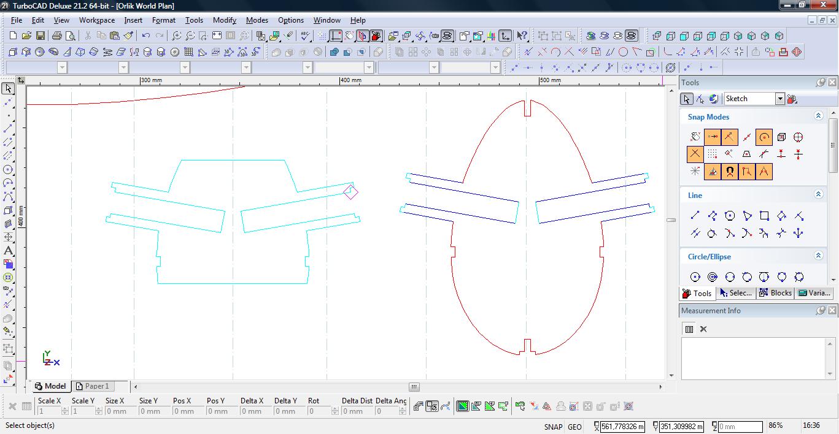Toggle the Grid snap mode
This screenshot has width=839, height=434.
point(712,154)
